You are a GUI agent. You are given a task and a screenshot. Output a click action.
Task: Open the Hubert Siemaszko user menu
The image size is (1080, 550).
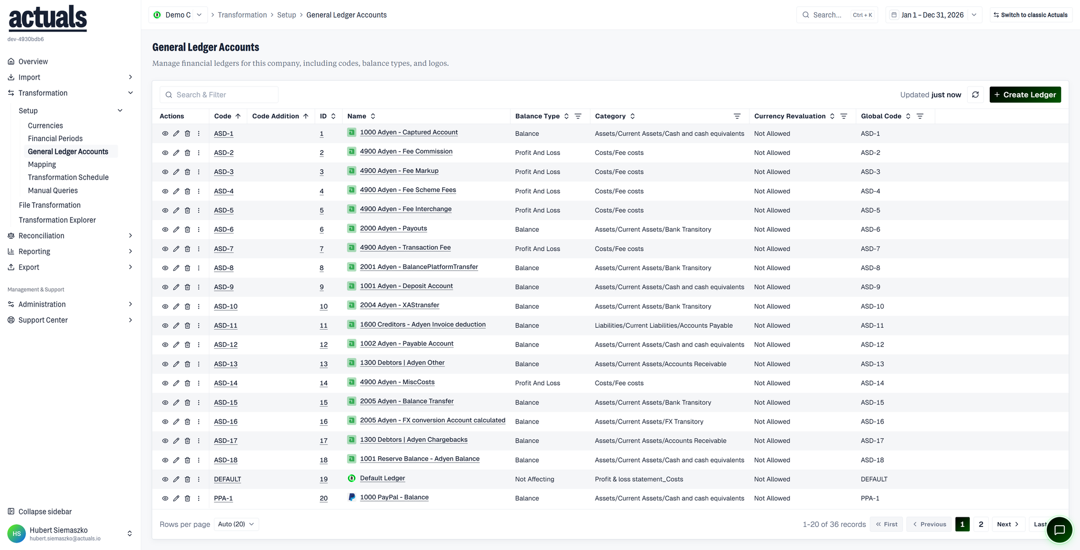[x=70, y=534]
